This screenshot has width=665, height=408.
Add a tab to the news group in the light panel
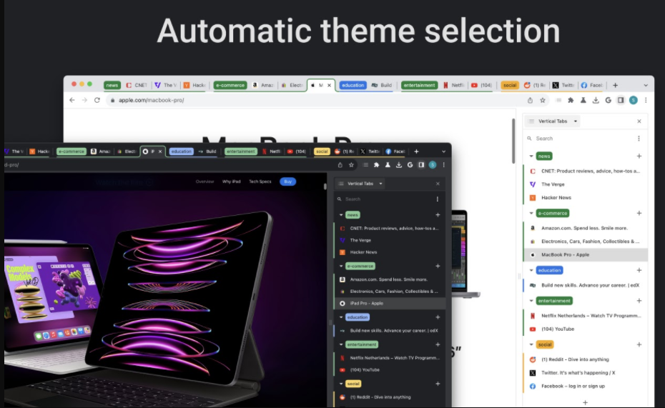[639, 156]
